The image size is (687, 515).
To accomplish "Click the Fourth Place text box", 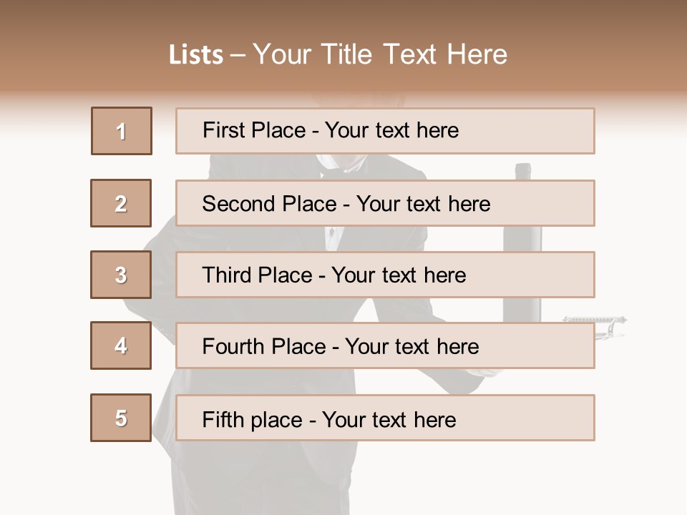I will coord(385,346).
